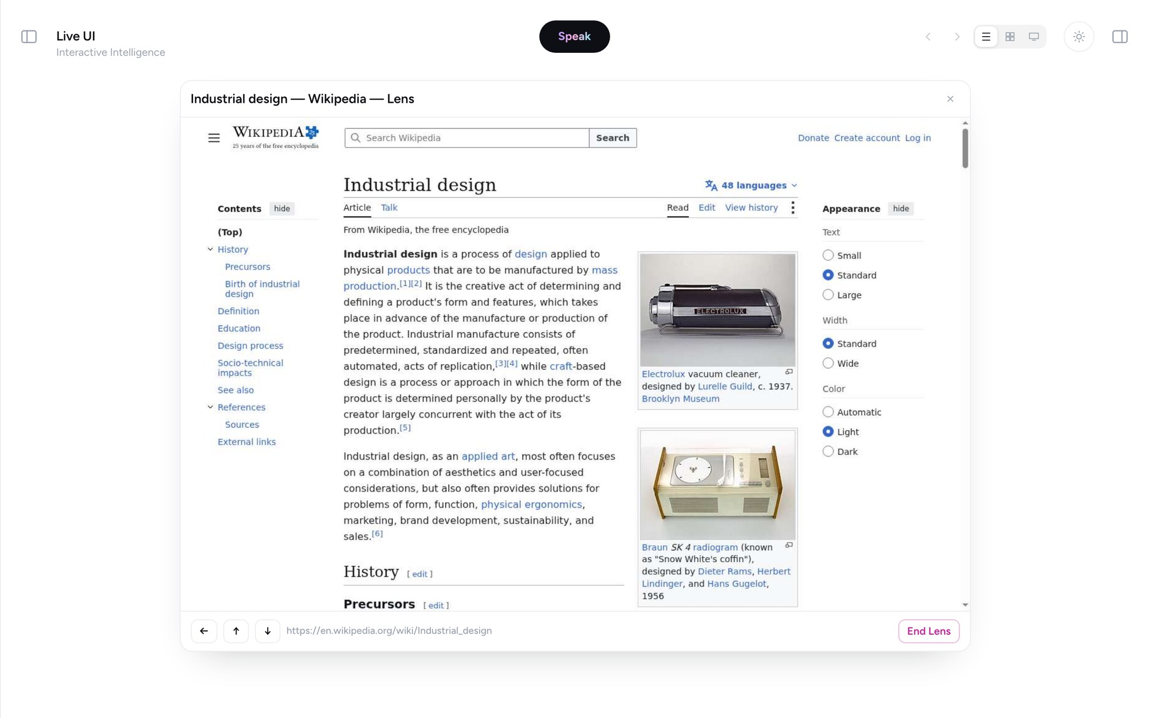1149x718 pixels.
Task: Jump to Design process in Contents
Action: coord(250,346)
